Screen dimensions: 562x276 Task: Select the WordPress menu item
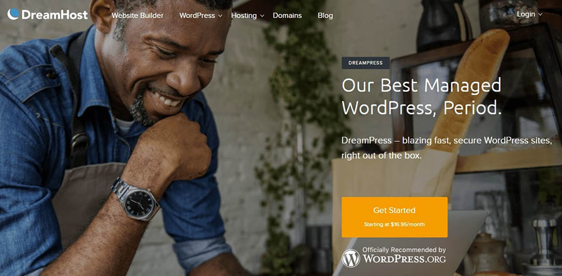point(197,16)
